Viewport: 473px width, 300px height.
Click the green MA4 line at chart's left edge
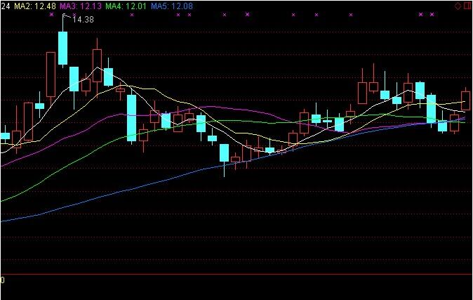click(2, 200)
